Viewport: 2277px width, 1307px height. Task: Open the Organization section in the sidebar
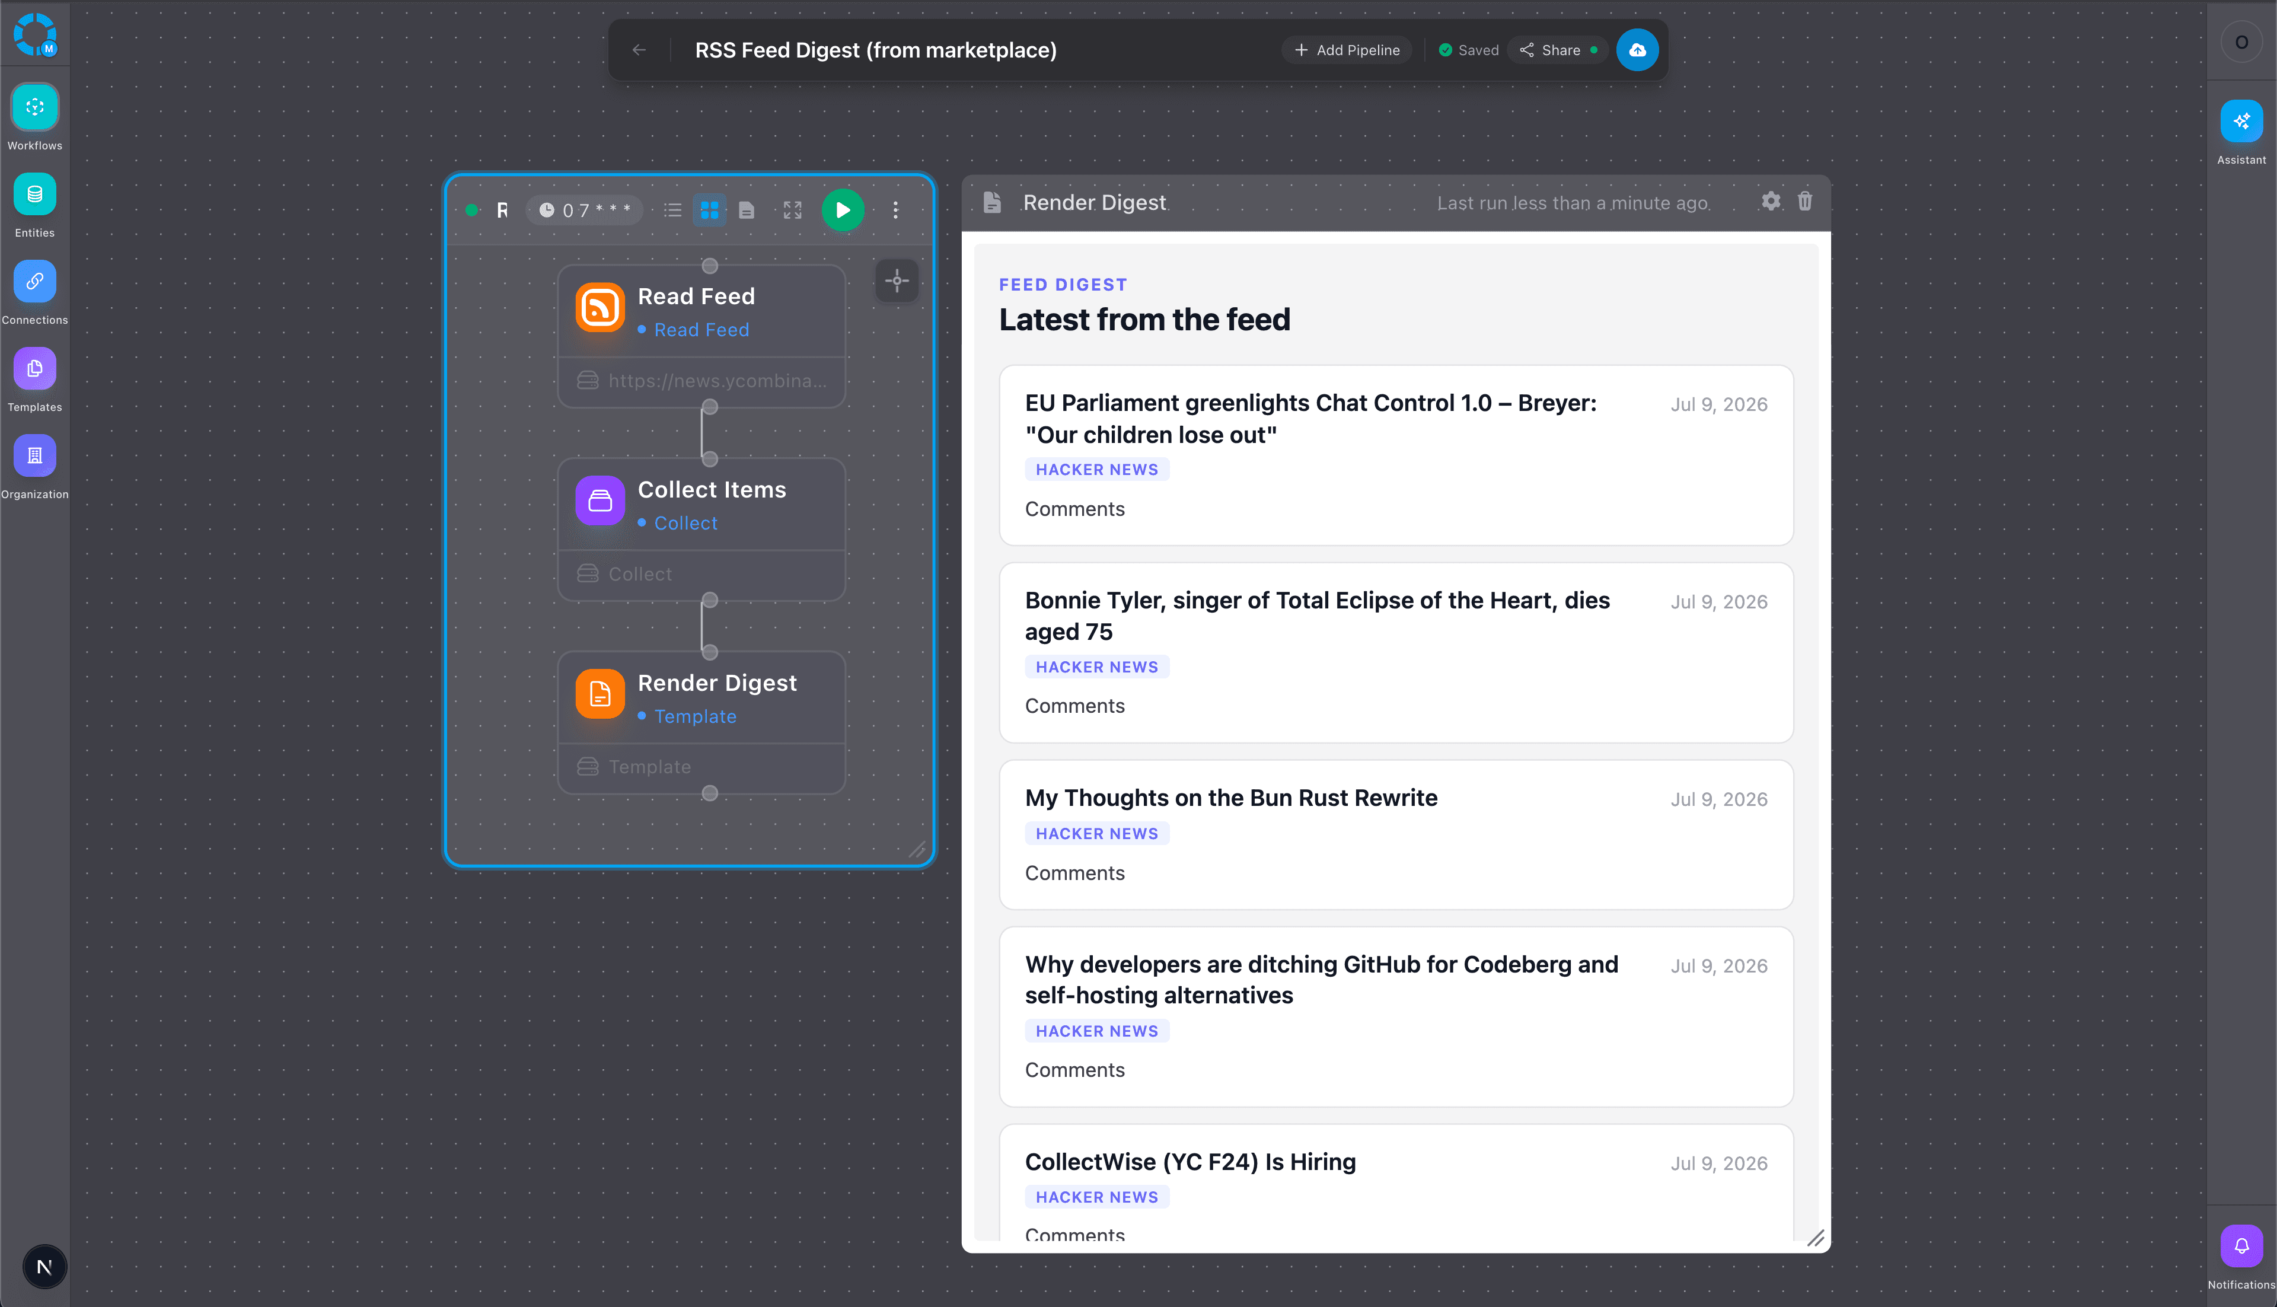[x=35, y=456]
